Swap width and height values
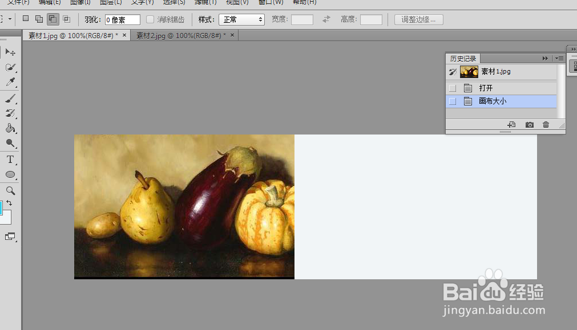Viewport: 577px width, 330px height. click(326, 19)
